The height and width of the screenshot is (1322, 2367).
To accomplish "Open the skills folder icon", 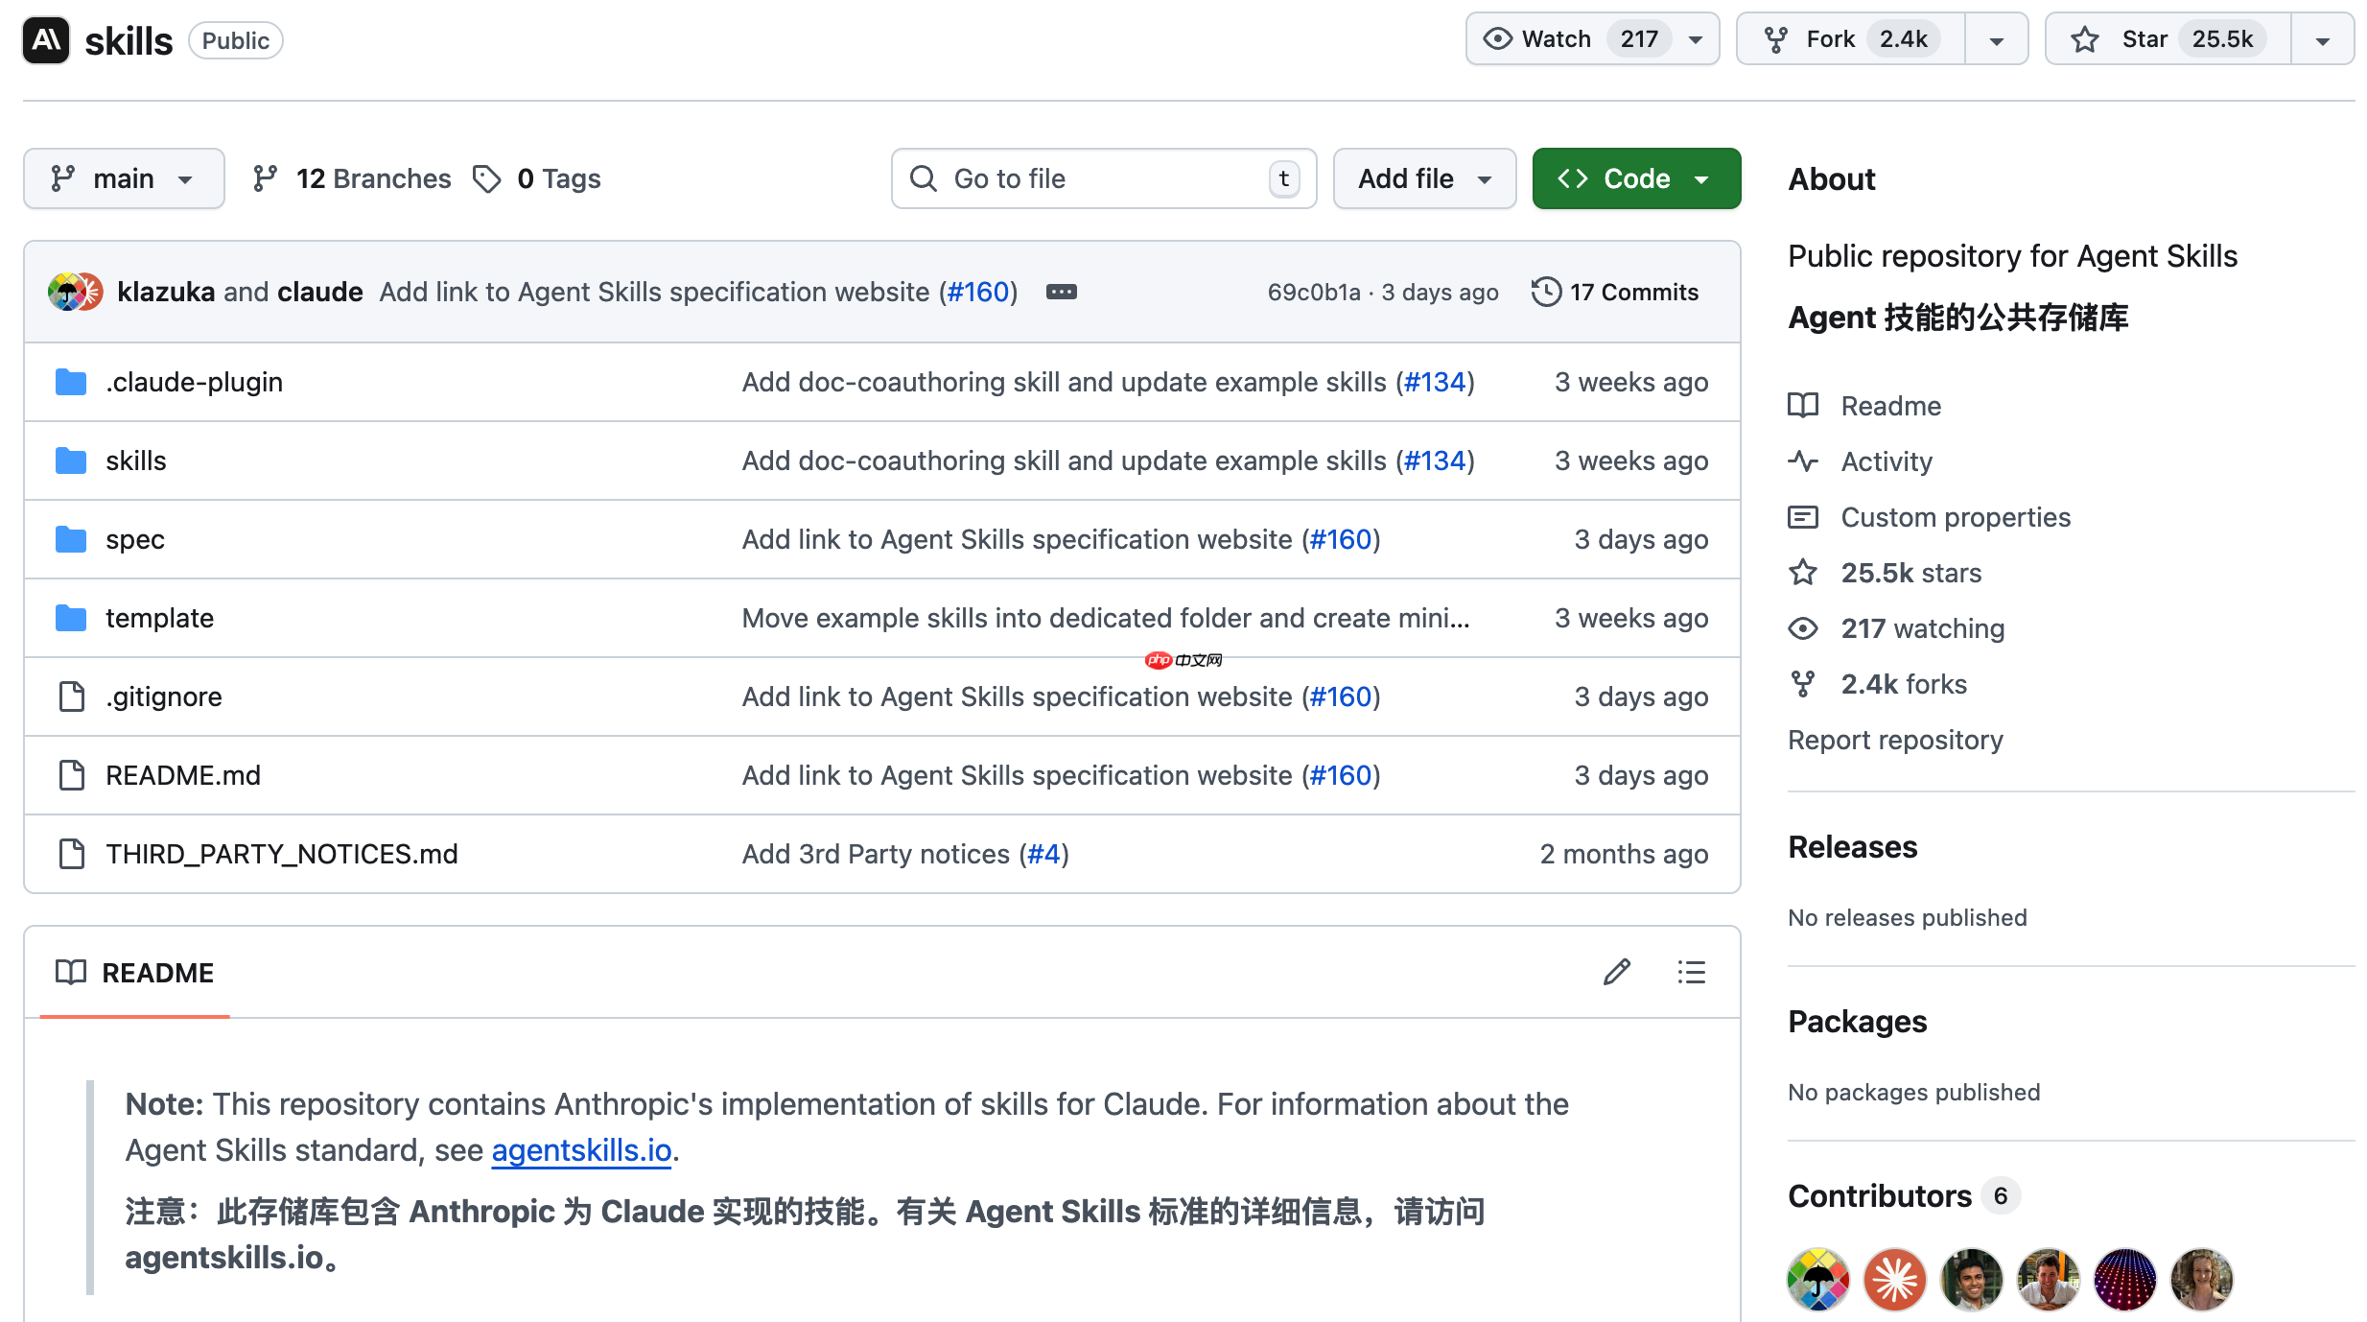I will pos(71,460).
